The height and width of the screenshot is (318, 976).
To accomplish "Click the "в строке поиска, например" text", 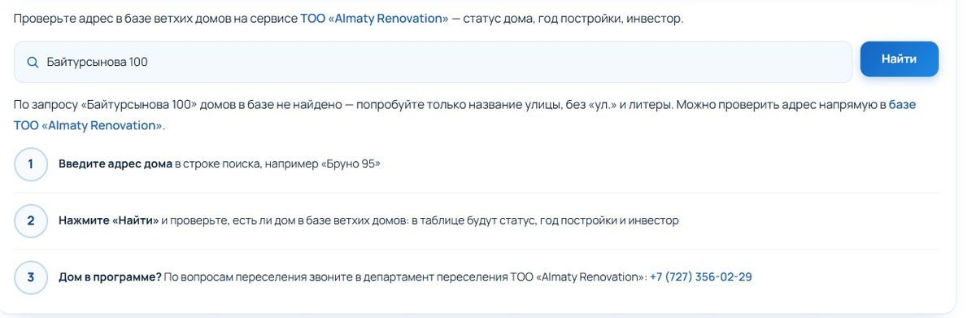I will [x=247, y=164].
